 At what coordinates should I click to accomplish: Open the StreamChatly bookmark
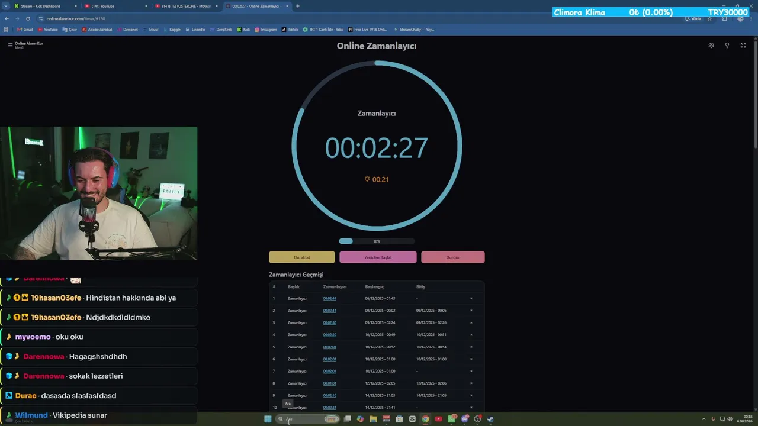coord(413,29)
